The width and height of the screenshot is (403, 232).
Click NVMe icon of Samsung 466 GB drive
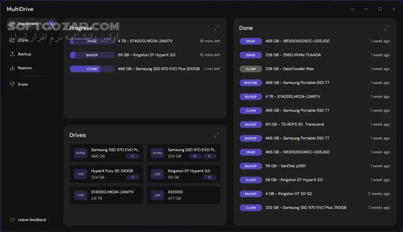pos(81,153)
